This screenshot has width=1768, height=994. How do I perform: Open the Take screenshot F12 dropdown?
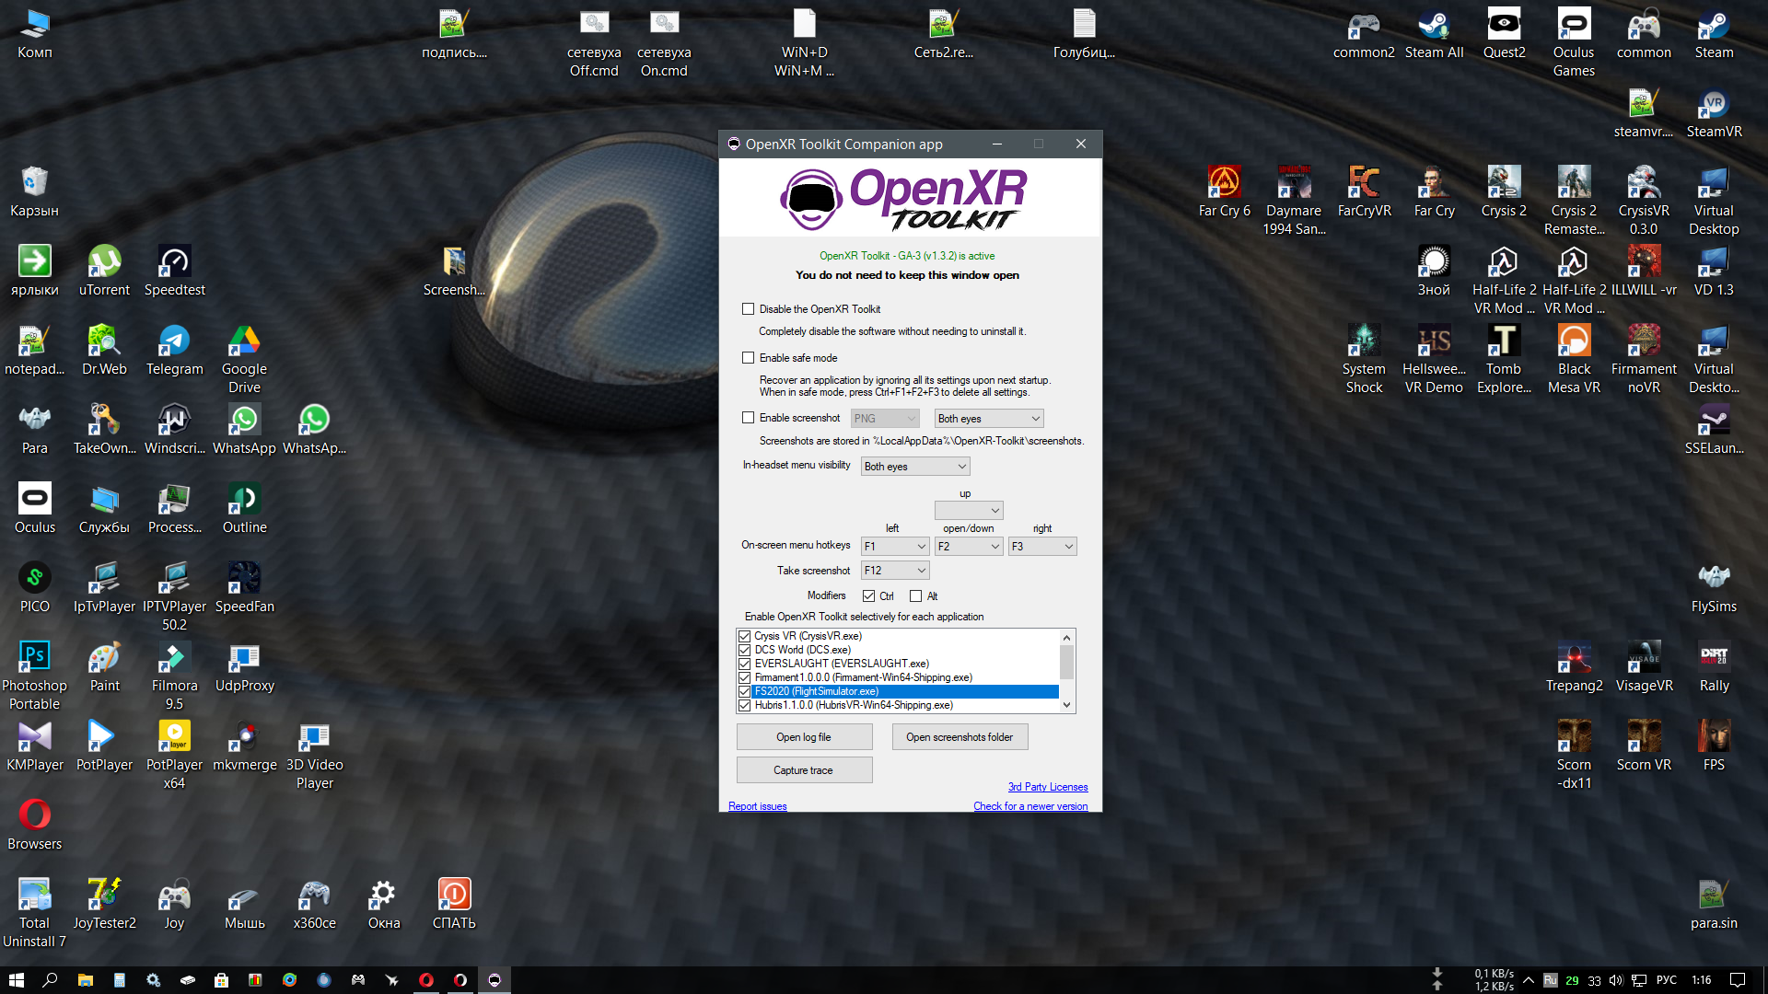(x=894, y=571)
